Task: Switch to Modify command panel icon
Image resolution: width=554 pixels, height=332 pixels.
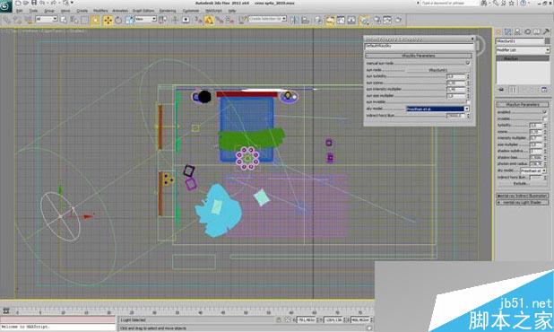Action: coord(508,31)
